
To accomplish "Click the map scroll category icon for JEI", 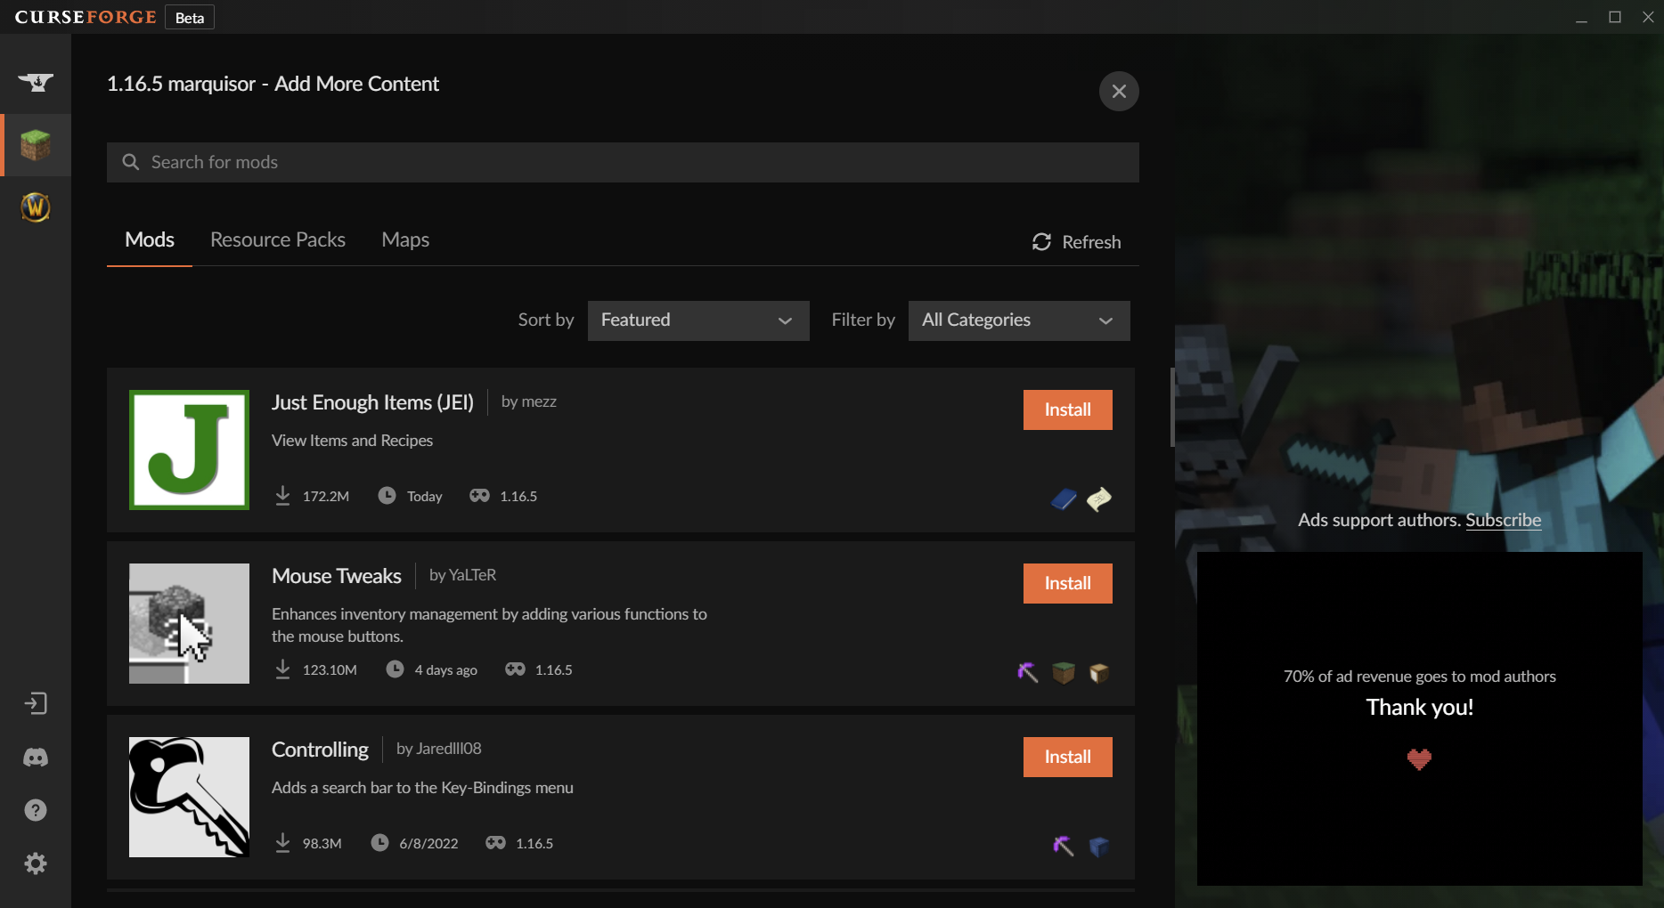I will pyautogui.click(x=1099, y=499).
